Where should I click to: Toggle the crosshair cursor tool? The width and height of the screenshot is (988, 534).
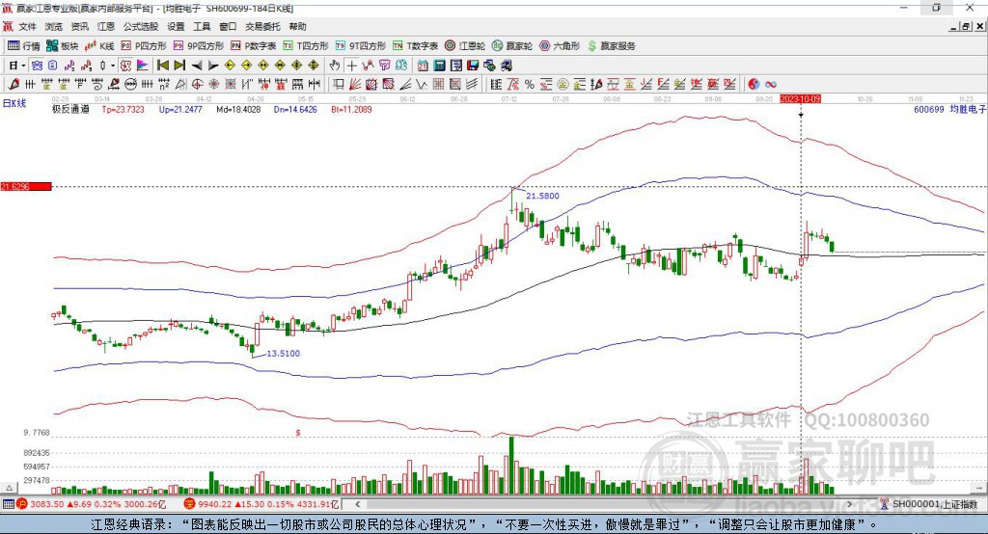coord(351,66)
